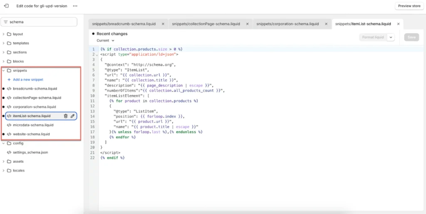The image size is (426, 214).
Task: Click the title Edit code for gli-upd-version
Action: 42,6
